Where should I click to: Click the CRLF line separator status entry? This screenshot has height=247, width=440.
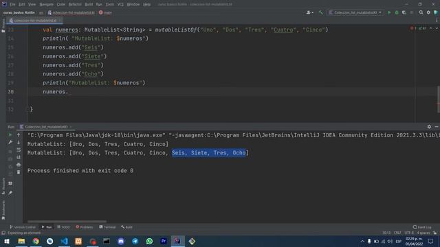(397, 233)
